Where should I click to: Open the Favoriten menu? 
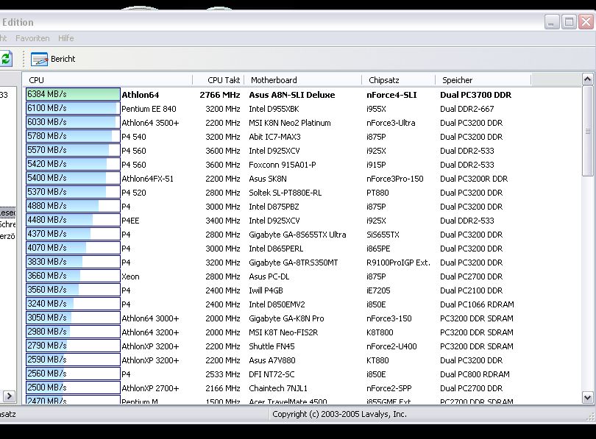click(32, 38)
